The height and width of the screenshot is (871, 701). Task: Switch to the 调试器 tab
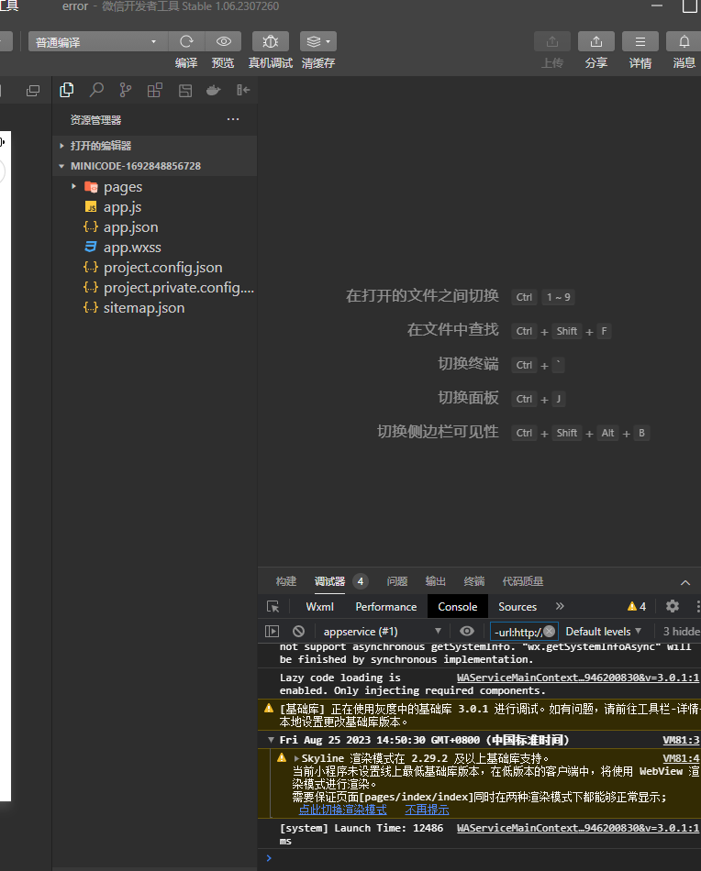[329, 581]
